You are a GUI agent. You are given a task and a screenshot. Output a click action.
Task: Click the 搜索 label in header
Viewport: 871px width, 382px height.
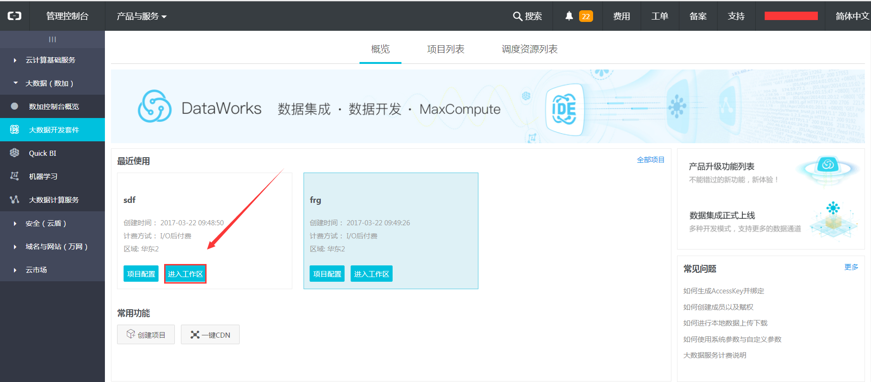533,16
